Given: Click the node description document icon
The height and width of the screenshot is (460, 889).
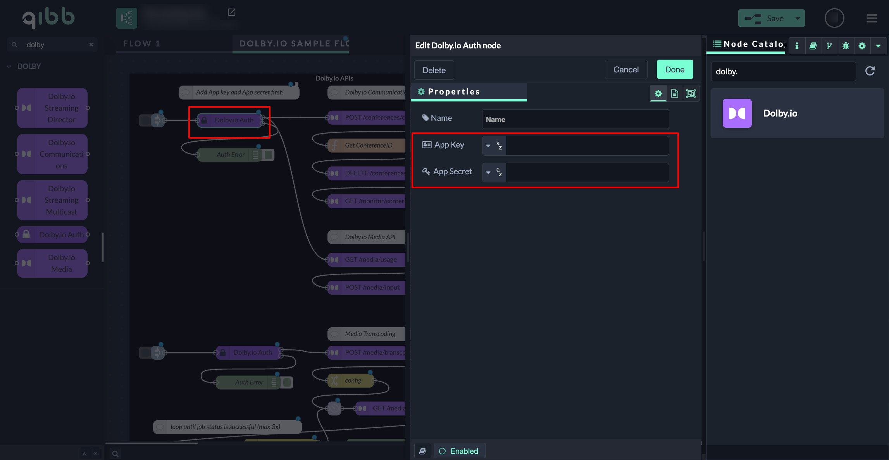Looking at the screenshot, I should pyautogui.click(x=674, y=93).
